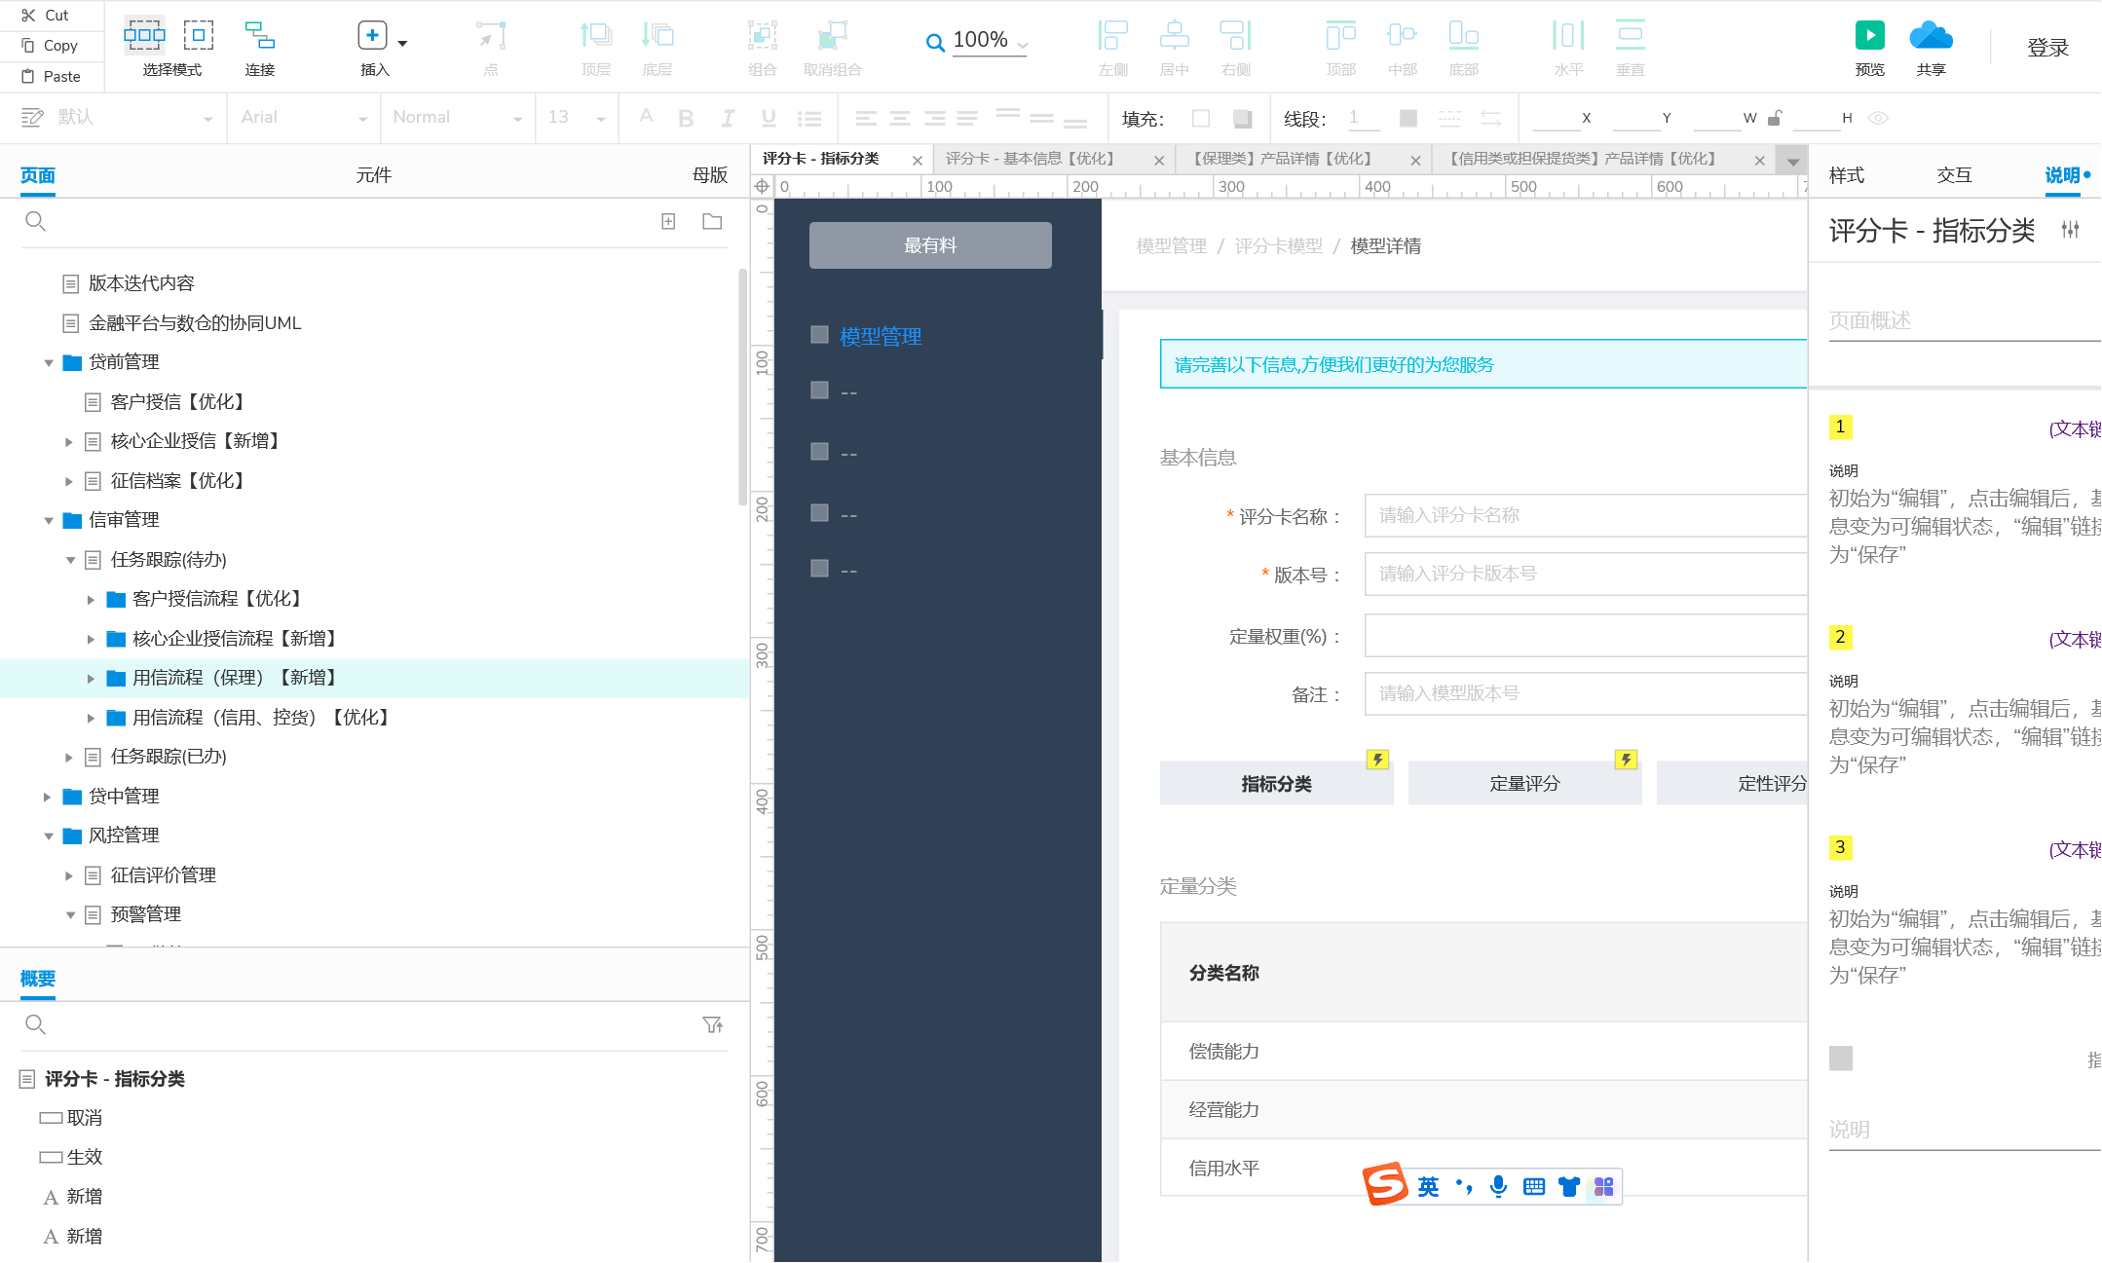Viewport: 2102px width, 1263px height.
Task: Click the font size dropdown showing 13
Action: click(577, 116)
